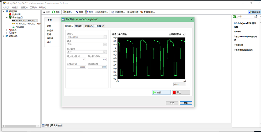
Task: Expand the 数据邻居 tree node
Action: [7, 14]
